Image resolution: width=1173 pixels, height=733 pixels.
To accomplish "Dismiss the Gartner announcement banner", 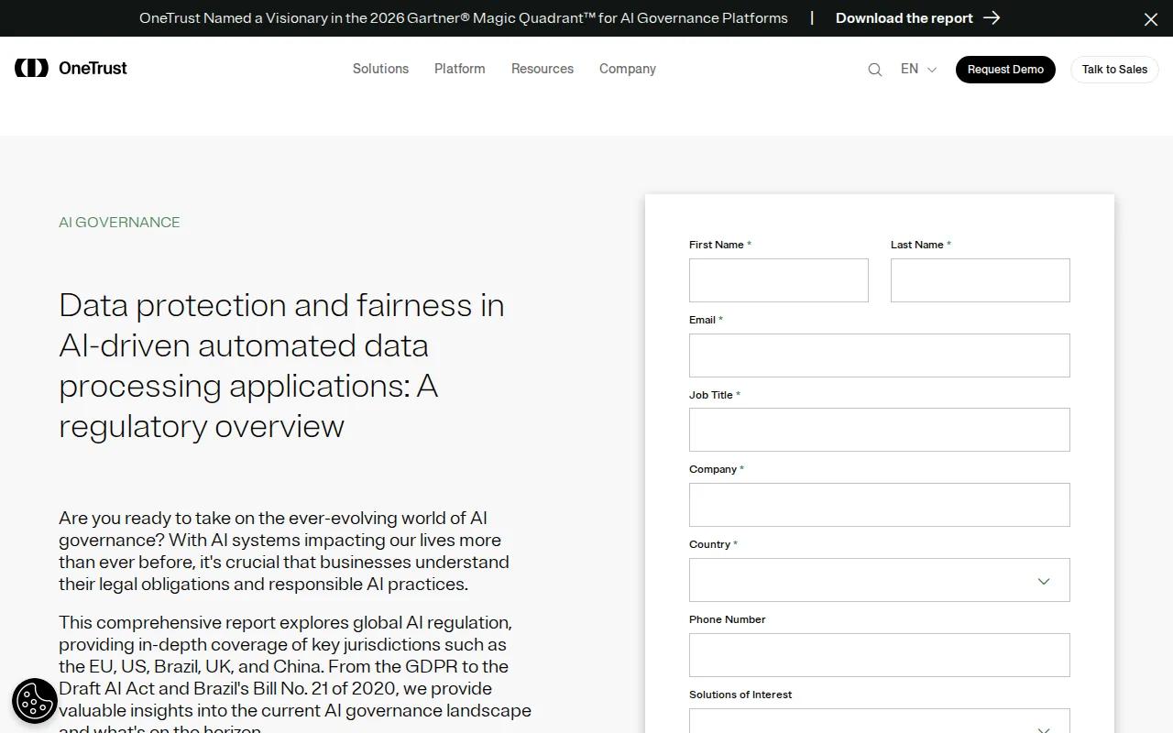I will coord(1151,18).
